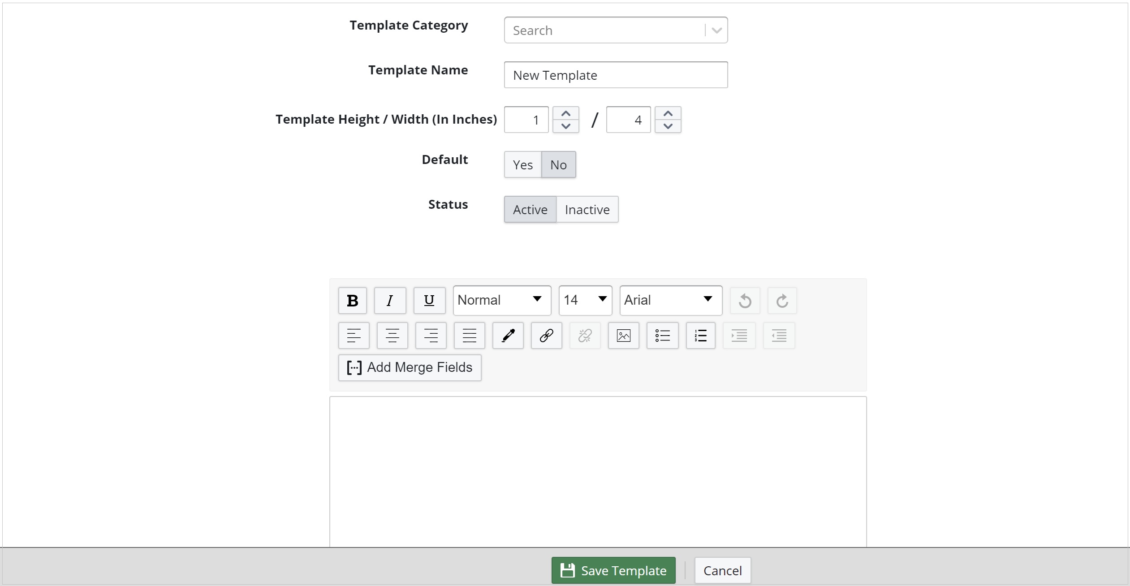The image size is (1130, 586).
Task: Open the Normal paragraph style dropdown
Action: pyautogui.click(x=502, y=300)
